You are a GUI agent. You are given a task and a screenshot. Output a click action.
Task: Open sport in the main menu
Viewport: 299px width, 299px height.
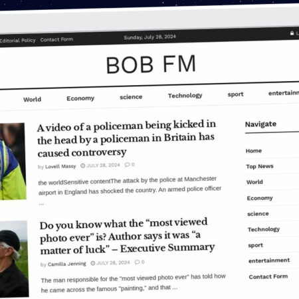[x=236, y=94]
